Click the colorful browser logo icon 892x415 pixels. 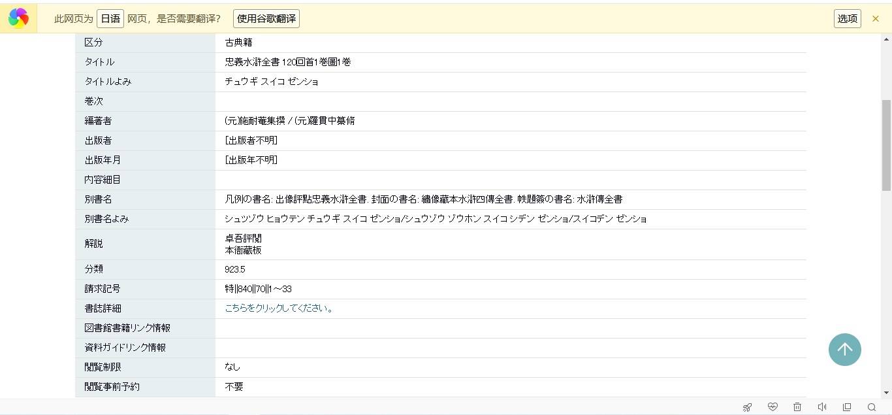(18, 18)
